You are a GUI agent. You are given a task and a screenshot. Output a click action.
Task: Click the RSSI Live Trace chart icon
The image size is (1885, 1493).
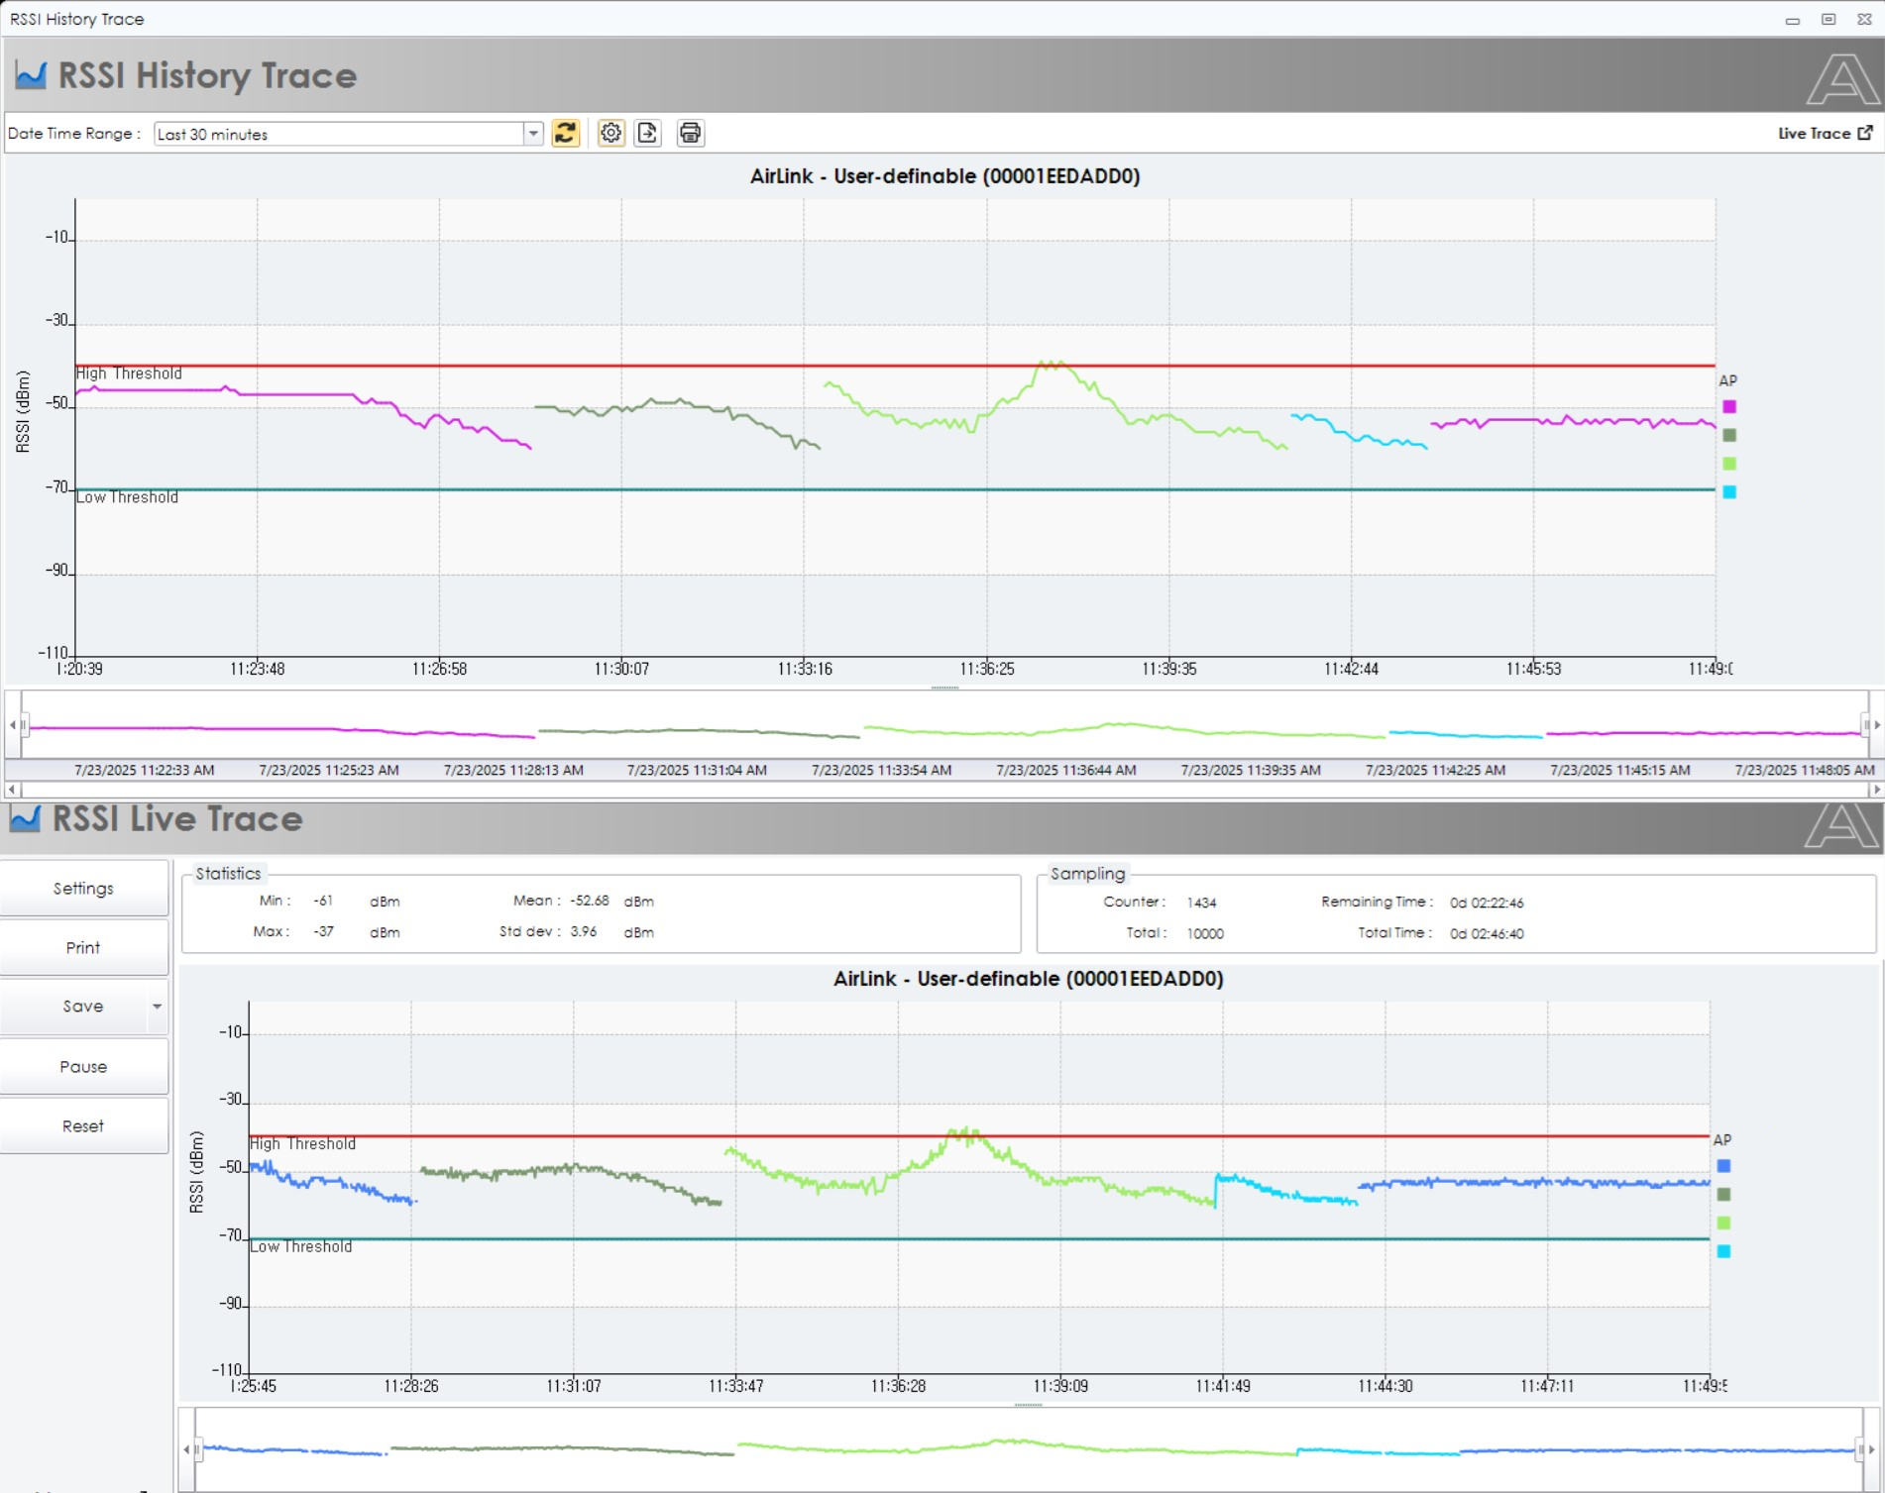[x=25, y=818]
